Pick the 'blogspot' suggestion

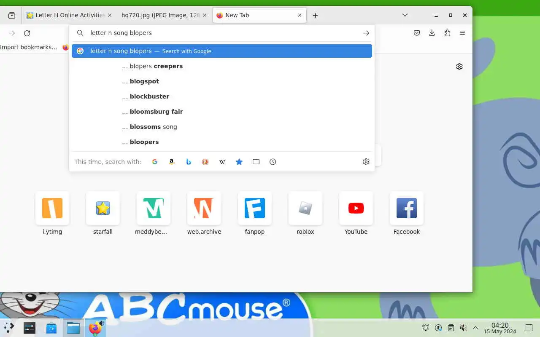[222, 81]
